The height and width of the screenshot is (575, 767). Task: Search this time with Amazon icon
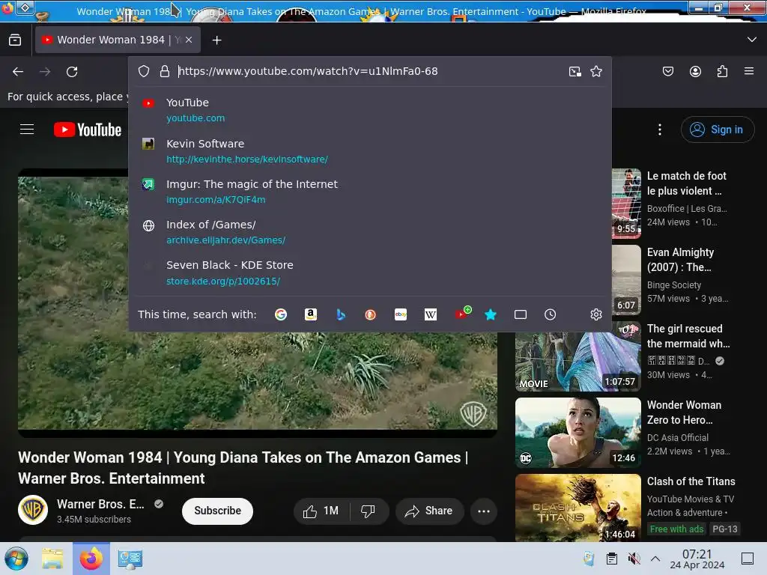[x=311, y=314]
